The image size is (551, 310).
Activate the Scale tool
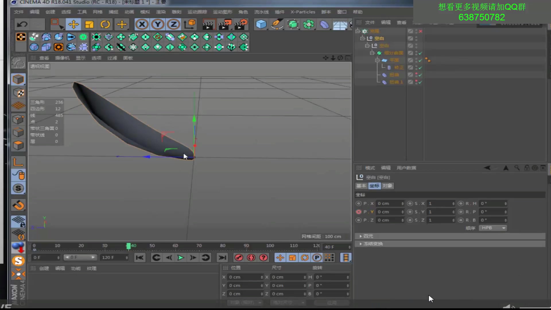tap(89, 24)
